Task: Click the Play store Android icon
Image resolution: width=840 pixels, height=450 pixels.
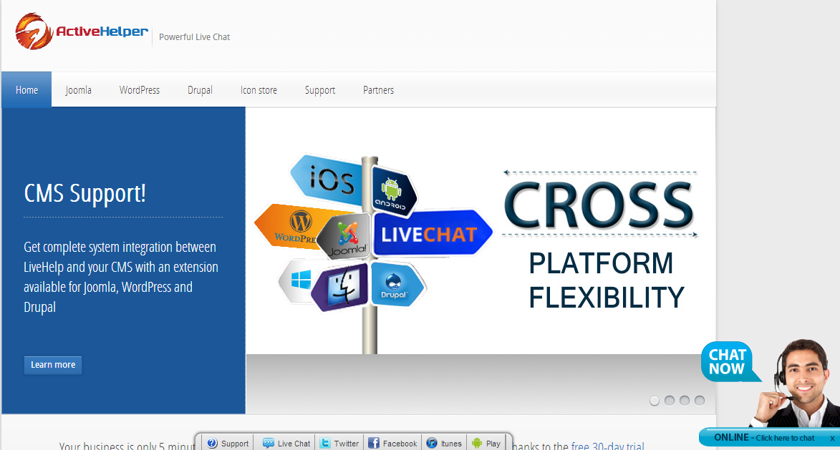Action: click(477, 443)
